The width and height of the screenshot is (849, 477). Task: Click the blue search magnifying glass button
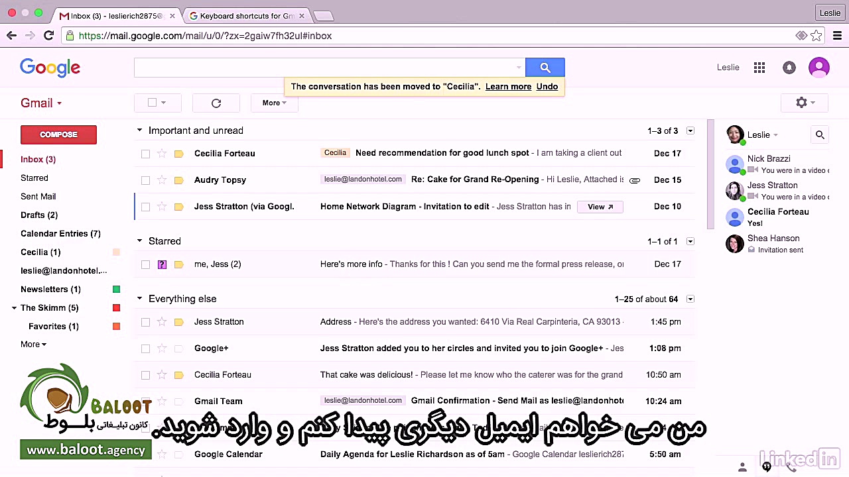coord(545,67)
